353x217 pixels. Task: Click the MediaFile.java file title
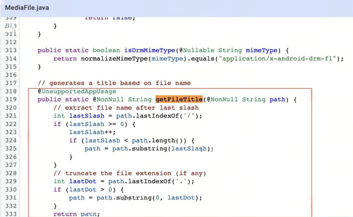27,8
